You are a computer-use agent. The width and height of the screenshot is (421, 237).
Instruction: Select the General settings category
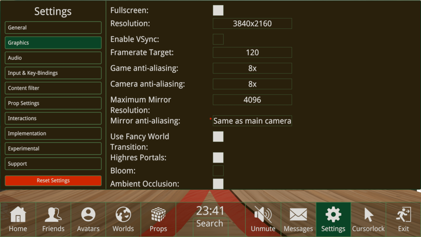click(x=53, y=28)
